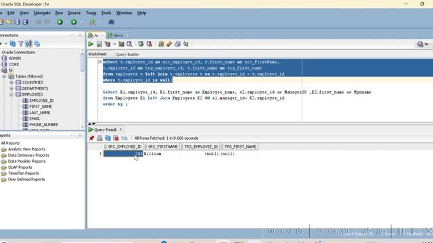433x243 pixels.
Task: Collapse the SQL code fold marker
Action: 100,62
